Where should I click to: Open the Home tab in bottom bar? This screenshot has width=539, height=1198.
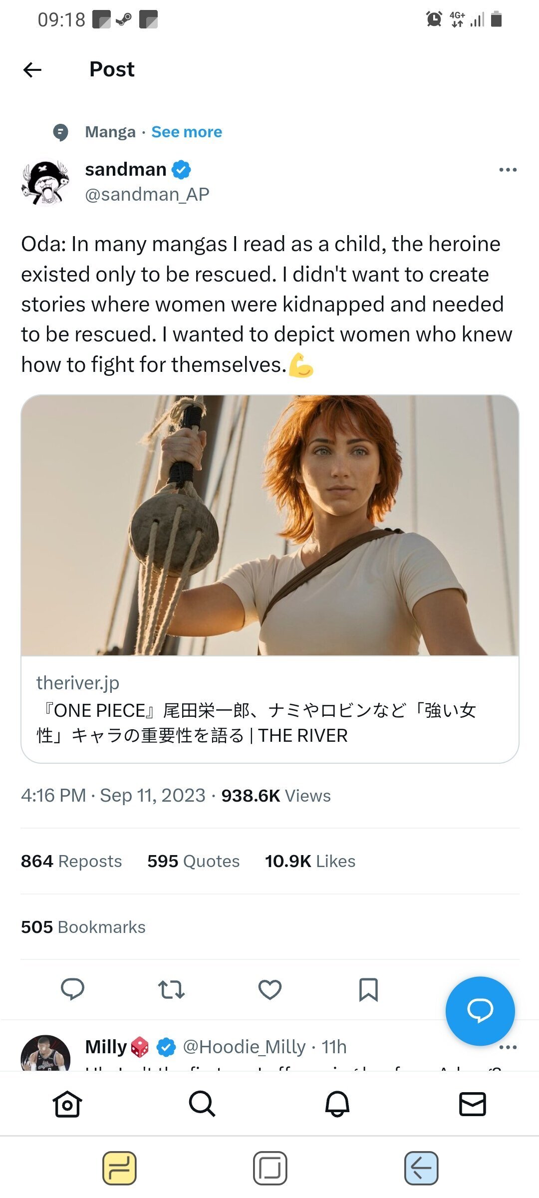[x=67, y=1104]
